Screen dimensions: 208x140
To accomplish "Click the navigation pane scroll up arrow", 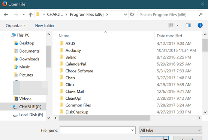I will 49,34.
